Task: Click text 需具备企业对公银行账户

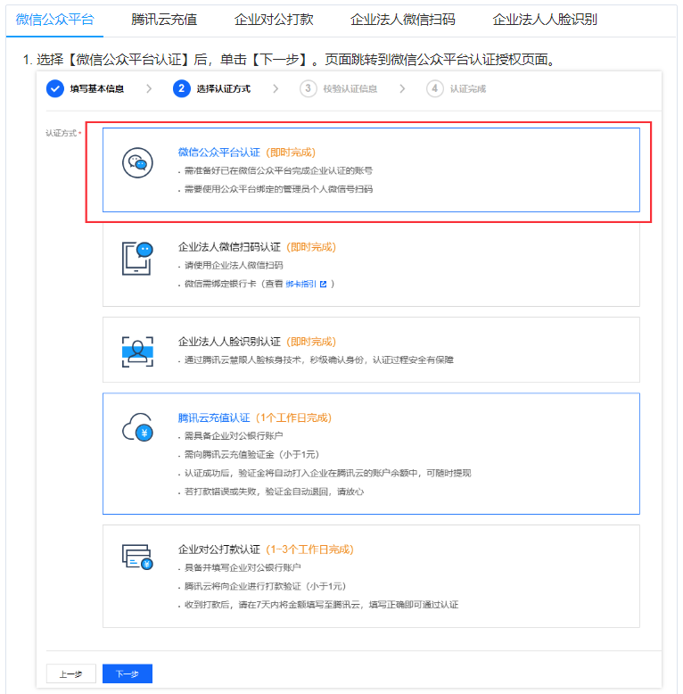Action: pos(234,436)
